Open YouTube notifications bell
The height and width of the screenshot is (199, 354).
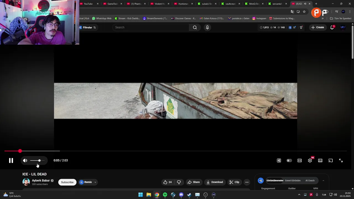click(332, 27)
